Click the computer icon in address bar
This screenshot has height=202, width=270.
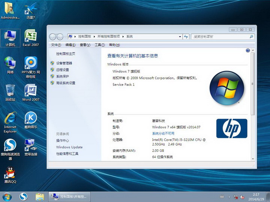[x=70, y=36]
